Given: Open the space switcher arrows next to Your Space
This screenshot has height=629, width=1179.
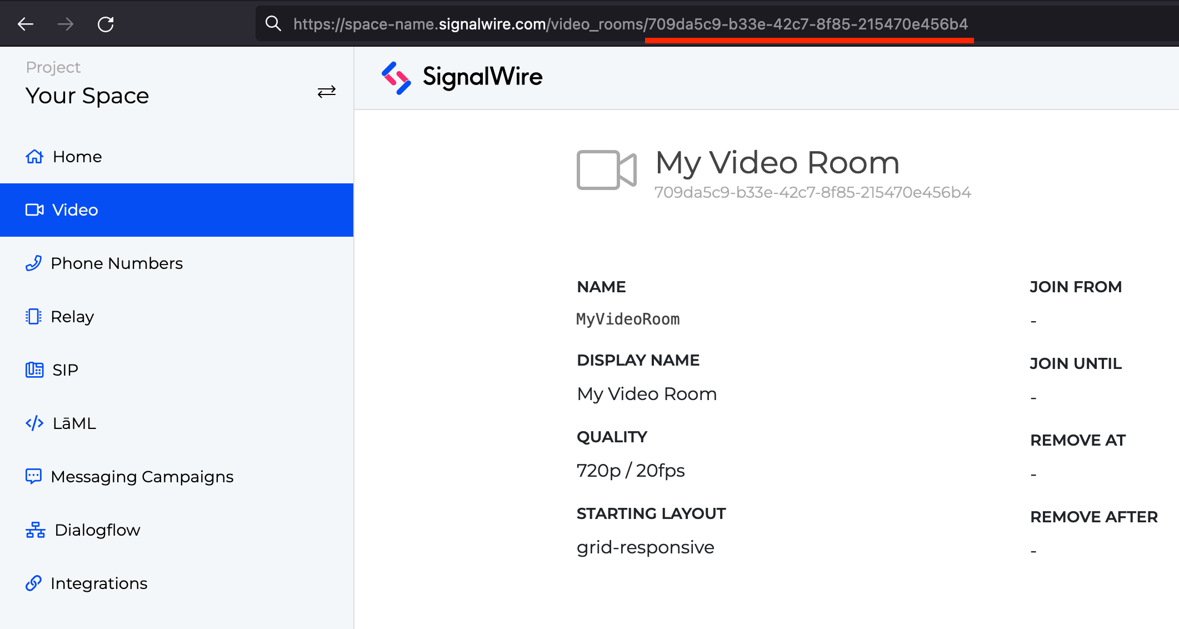Looking at the screenshot, I should click(327, 92).
